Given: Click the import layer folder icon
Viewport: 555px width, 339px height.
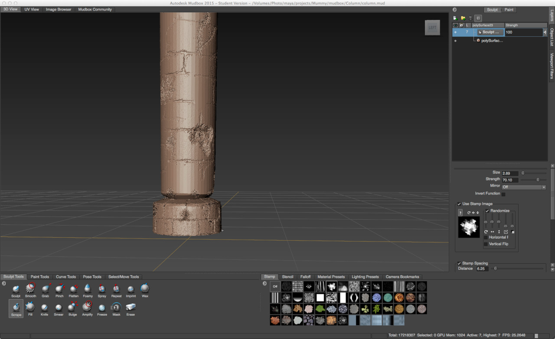Looking at the screenshot, I should [x=463, y=18].
